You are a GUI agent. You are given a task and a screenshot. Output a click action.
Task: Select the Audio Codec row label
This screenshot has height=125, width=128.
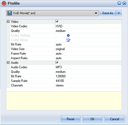[x=19, y=67]
